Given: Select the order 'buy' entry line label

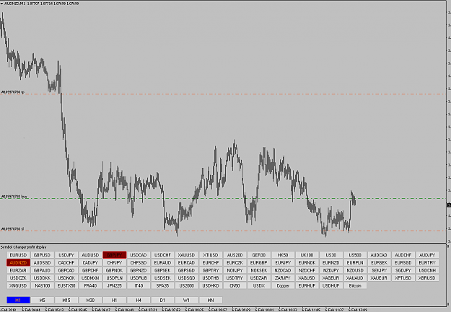Looking at the screenshot, I should coord(14,197).
